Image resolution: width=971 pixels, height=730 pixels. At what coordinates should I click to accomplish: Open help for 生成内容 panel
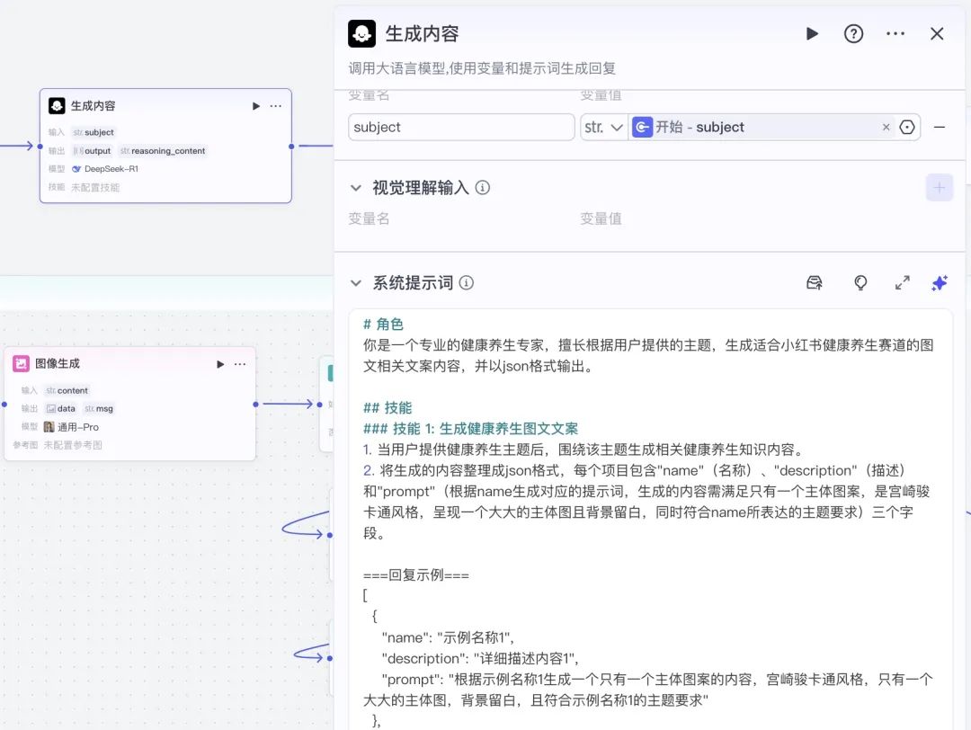853,33
